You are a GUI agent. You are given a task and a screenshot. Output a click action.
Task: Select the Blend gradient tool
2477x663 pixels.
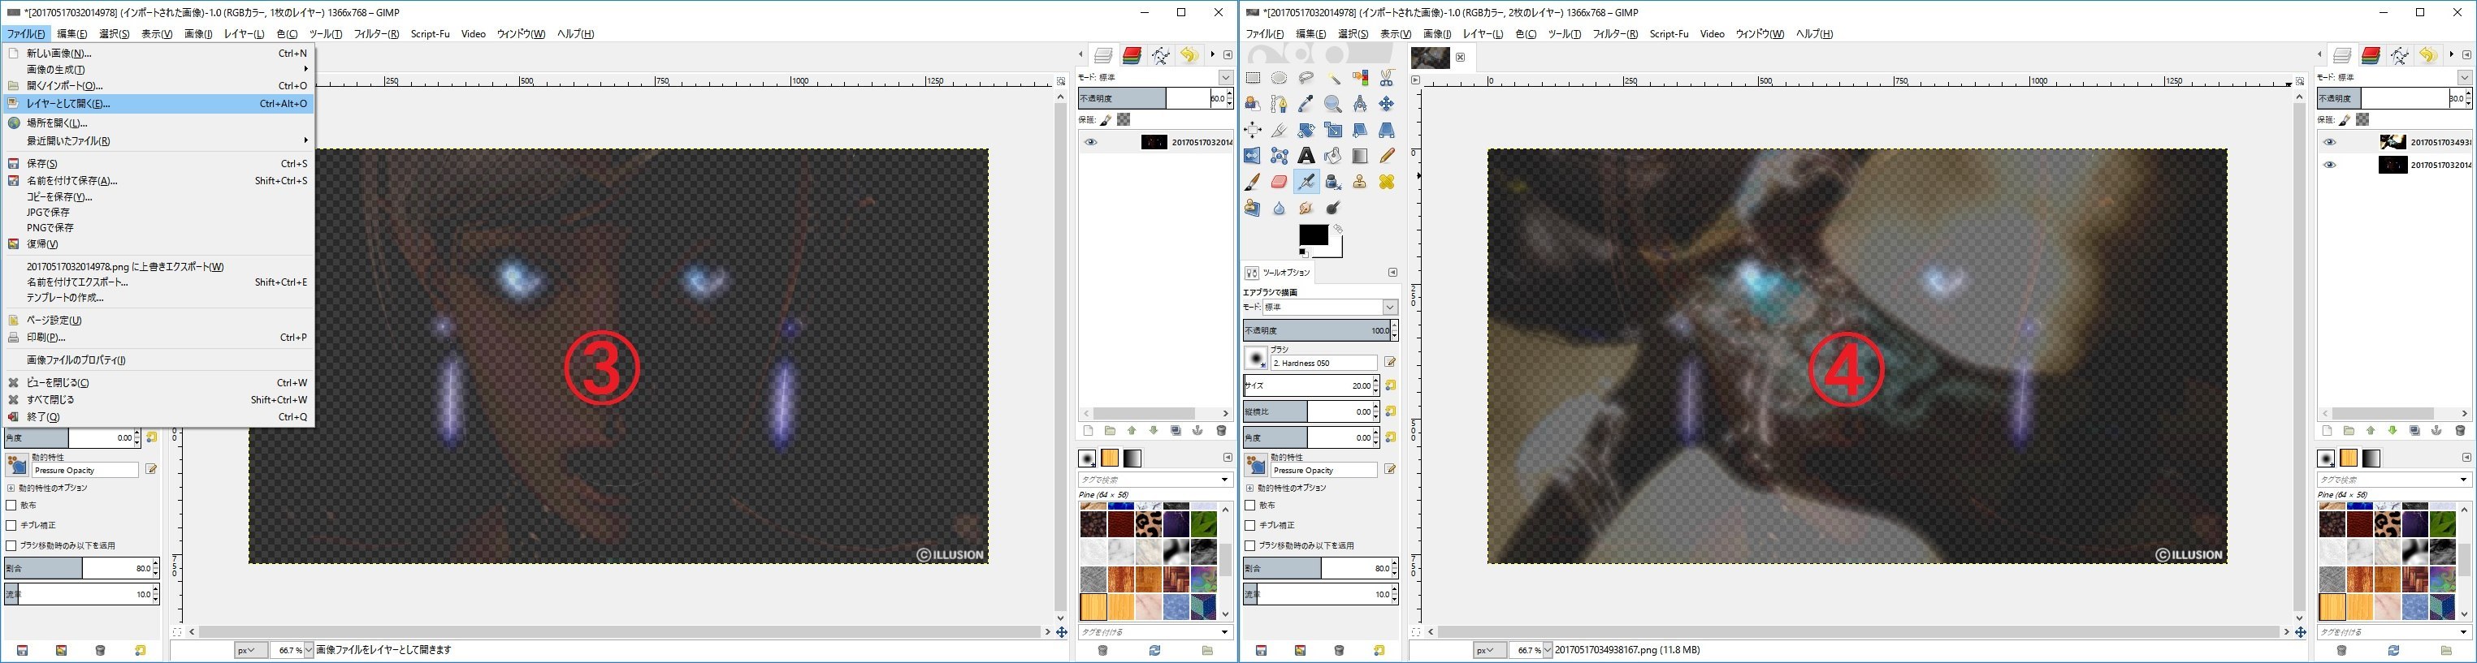(1360, 156)
